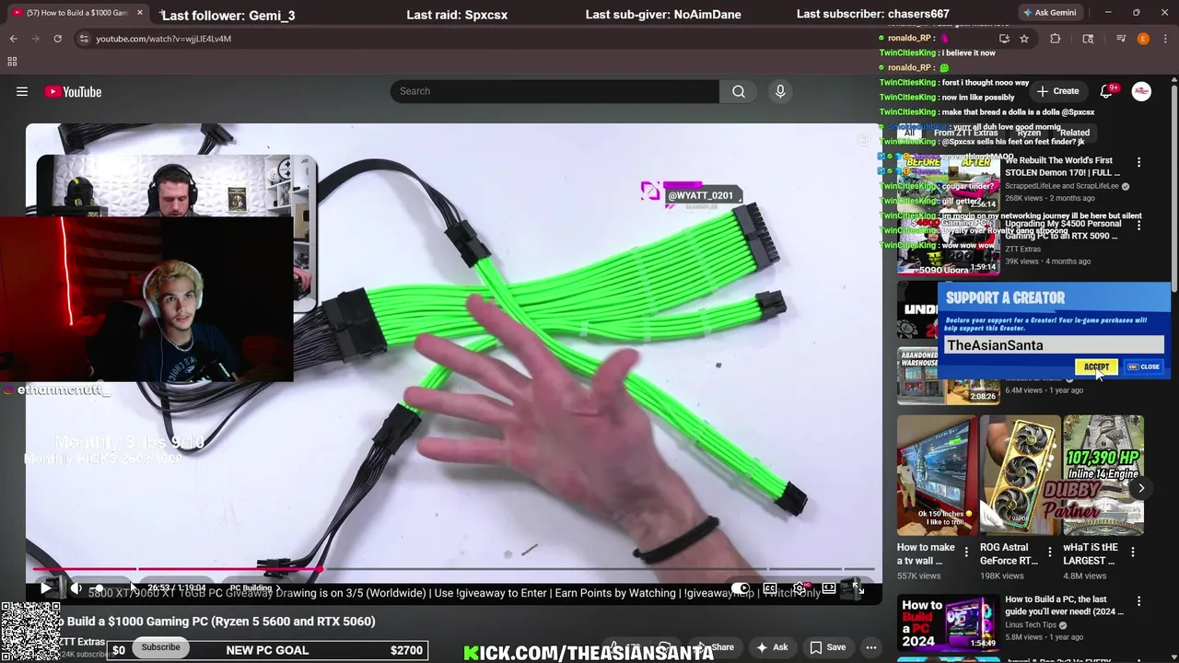The height and width of the screenshot is (663, 1179).
Task: Open the 'How to make a tv wall' short
Action: click(937, 475)
